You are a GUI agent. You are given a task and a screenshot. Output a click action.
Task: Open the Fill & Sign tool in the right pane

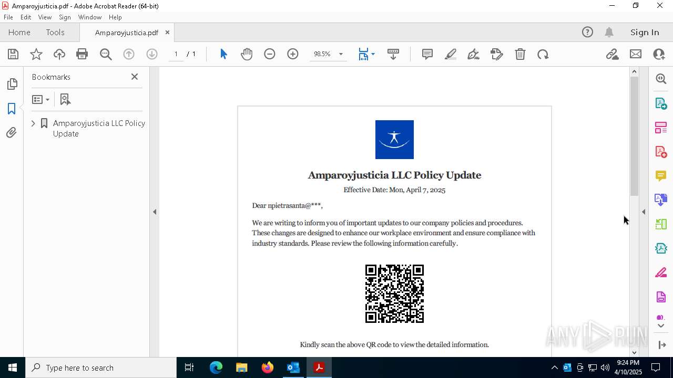pyautogui.click(x=661, y=272)
